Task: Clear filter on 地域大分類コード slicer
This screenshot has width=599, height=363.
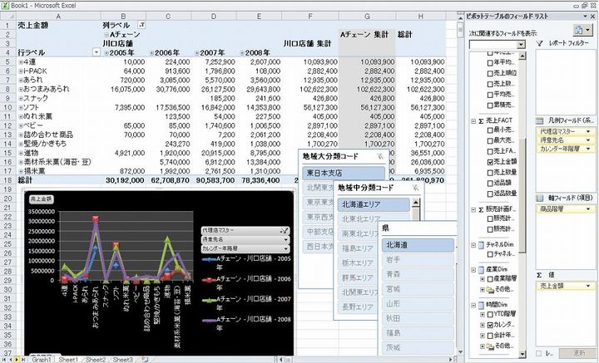Action: pos(379,156)
